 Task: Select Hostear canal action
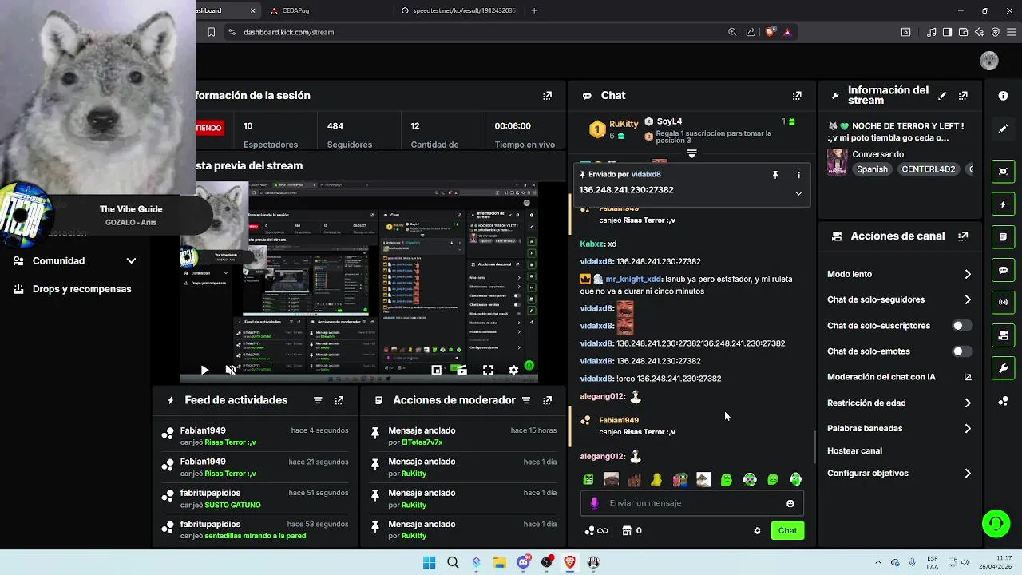[x=854, y=450]
